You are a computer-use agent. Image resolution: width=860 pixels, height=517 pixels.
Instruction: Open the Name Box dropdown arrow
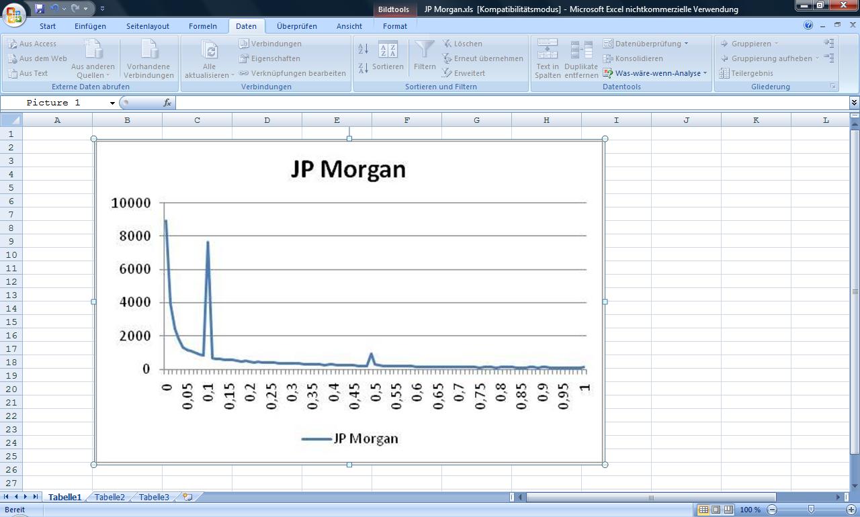point(112,103)
